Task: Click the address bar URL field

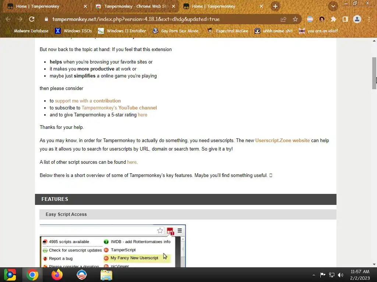Action: coord(136,19)
